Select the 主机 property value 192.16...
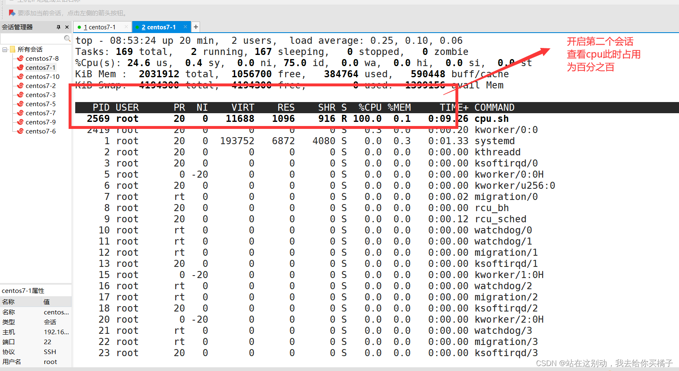 [x=56, y=332]
